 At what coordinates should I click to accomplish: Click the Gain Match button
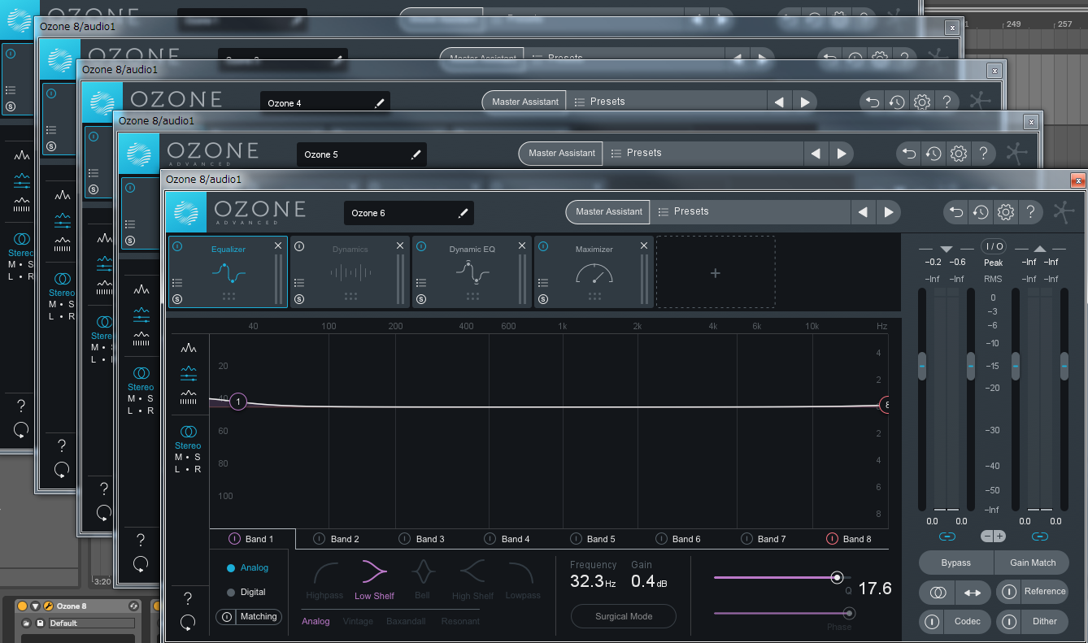point(1032,563)
